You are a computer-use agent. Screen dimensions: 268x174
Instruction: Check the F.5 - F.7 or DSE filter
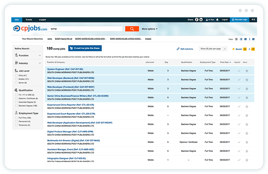click(x=17, y=95)
